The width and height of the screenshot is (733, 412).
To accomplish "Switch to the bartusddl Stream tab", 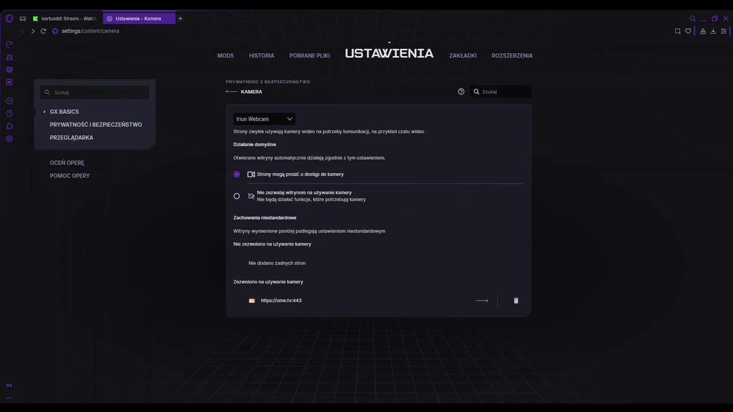I will (x=65, y=18).
